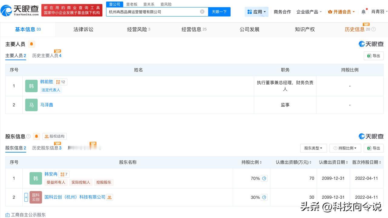388x218 pixels.
Task: Click the pie chart icon next to 70%
Action: (x=264, y=178)
